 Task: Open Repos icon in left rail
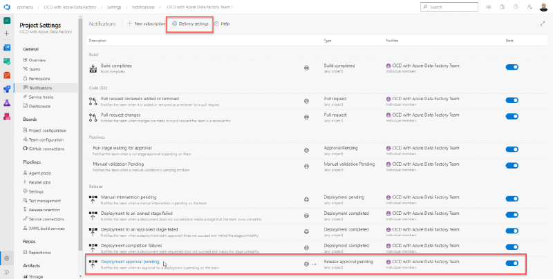[x=6, y=75]
